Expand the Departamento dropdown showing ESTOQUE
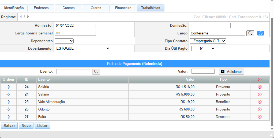 tap(82, 49)
